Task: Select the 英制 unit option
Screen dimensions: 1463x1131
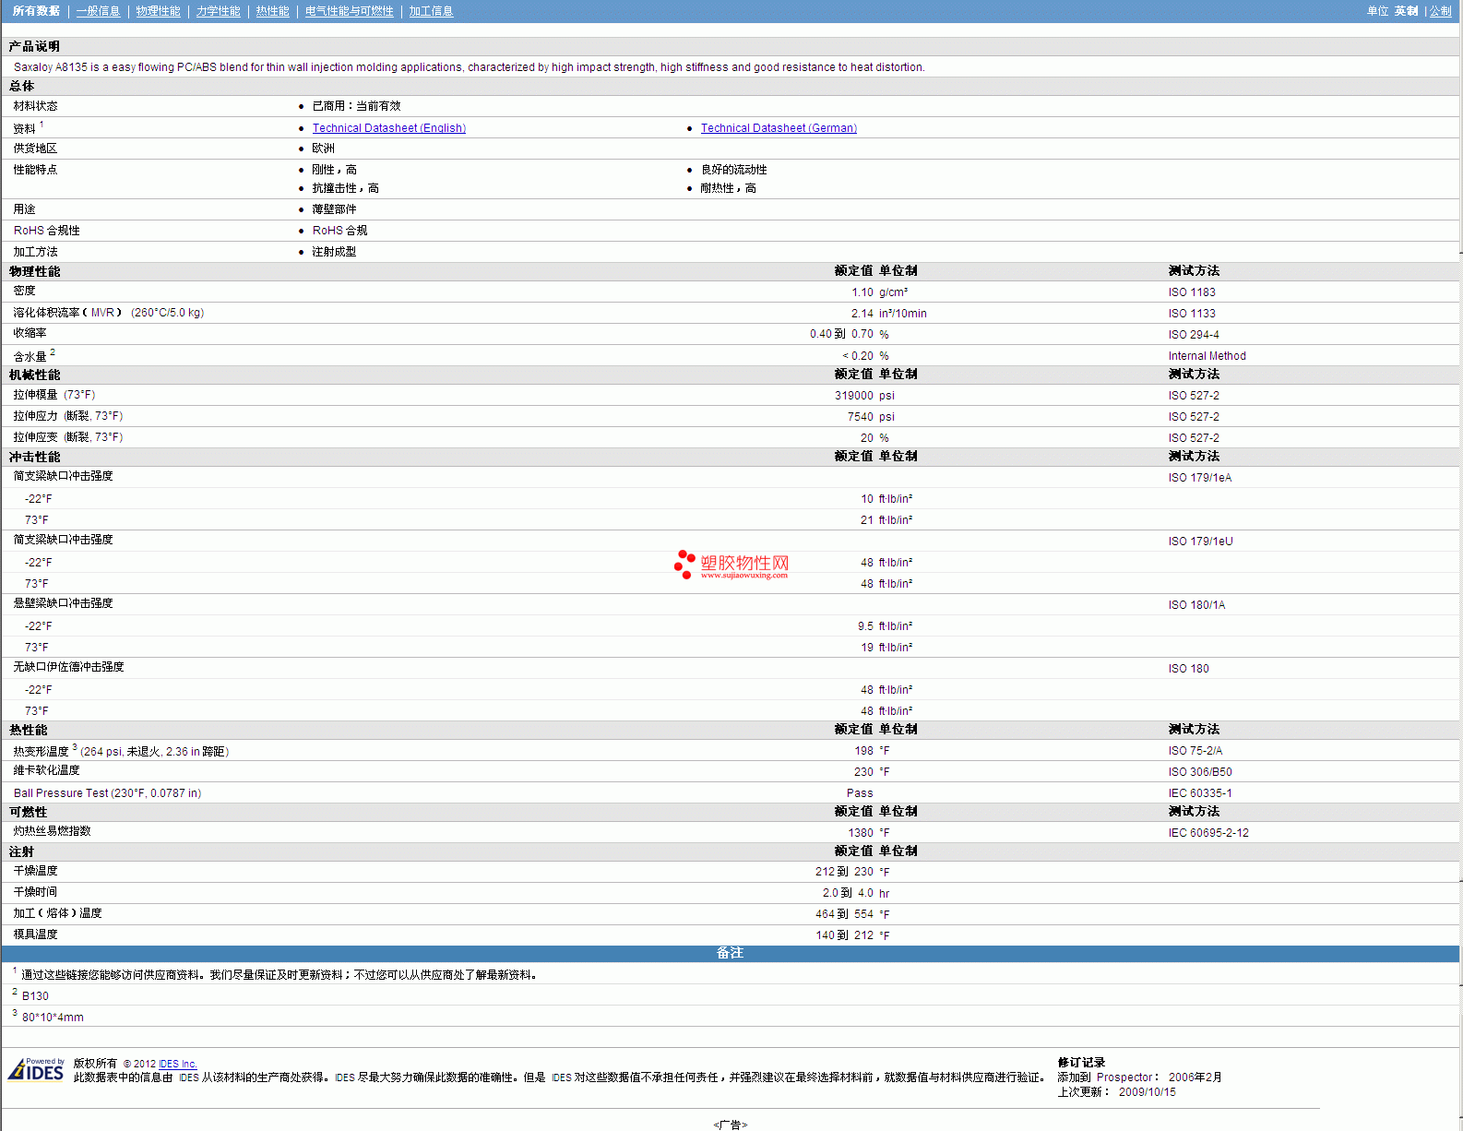Action: click(1406, 11)
